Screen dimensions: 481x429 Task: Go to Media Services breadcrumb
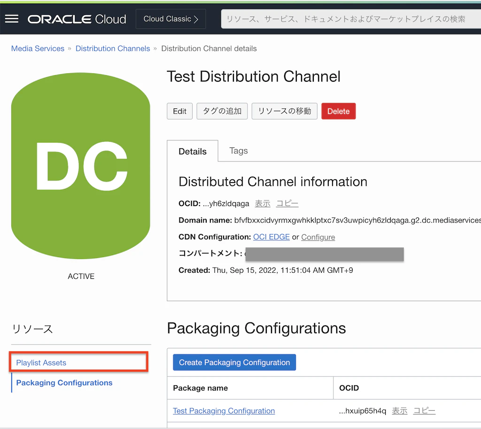pyautogui.click(x=38, y=48)
